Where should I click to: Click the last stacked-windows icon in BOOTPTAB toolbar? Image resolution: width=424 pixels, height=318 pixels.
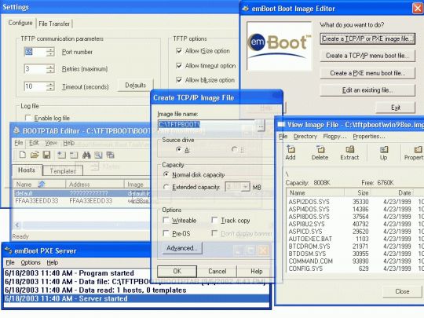pos(110,155)
